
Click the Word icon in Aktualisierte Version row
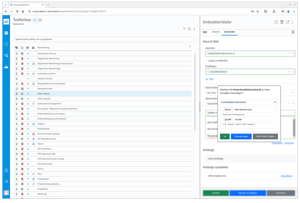[x=22, y=53]
